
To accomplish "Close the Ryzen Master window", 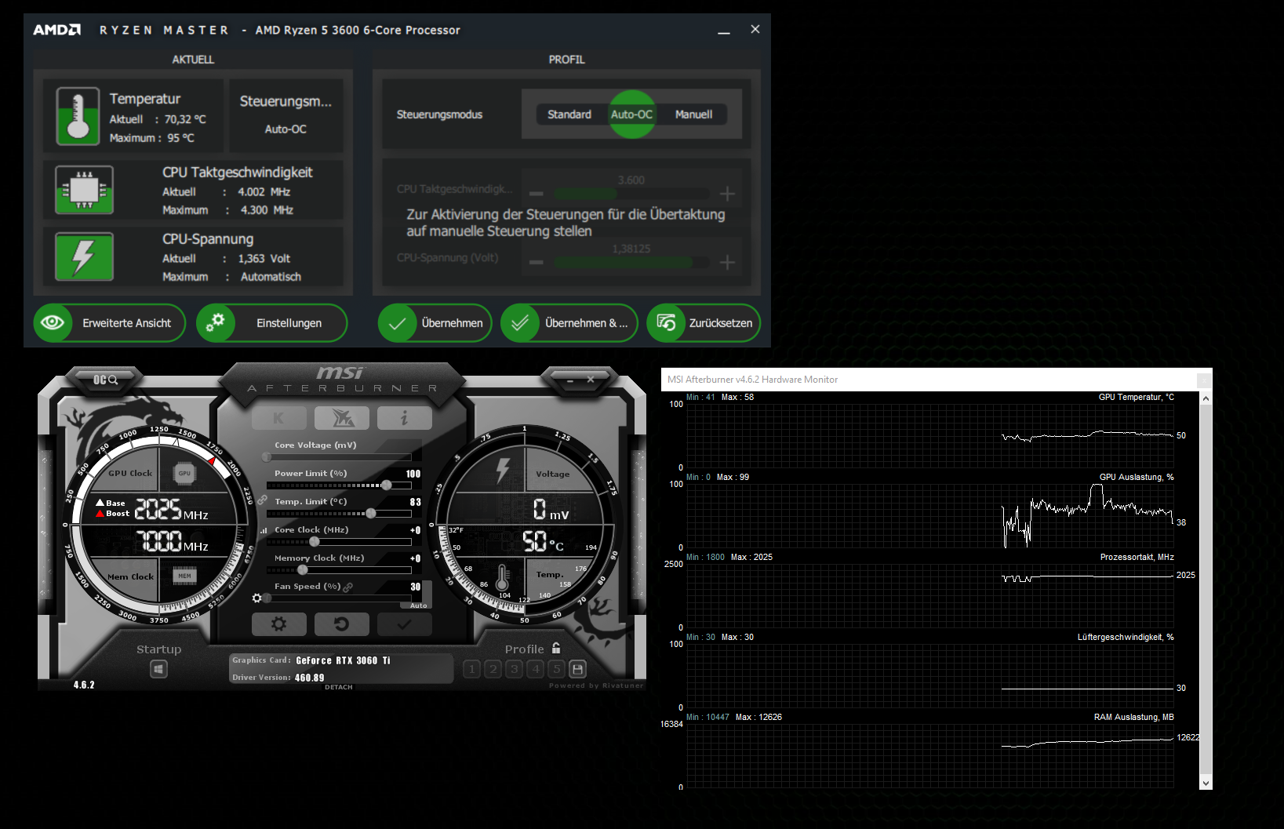I will [755, 29].
